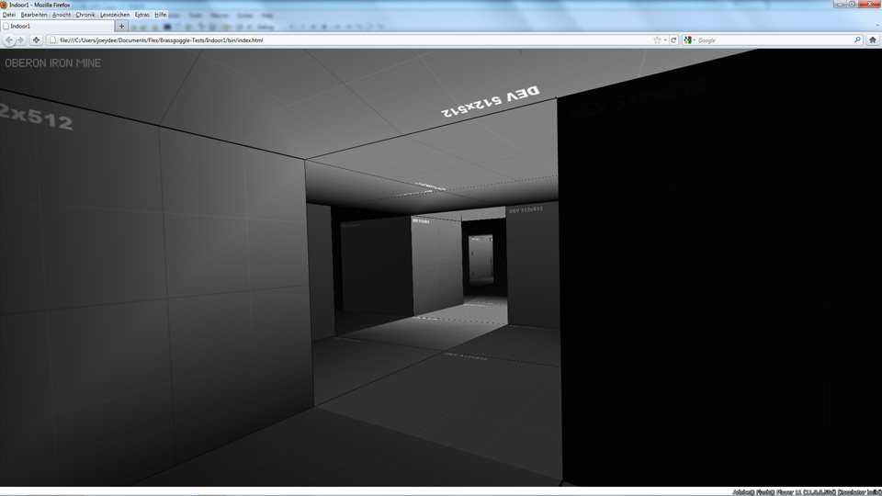Click the Forward navigation arrow
This screenshot has height=496, width=882.
click(x=21, y=40)
